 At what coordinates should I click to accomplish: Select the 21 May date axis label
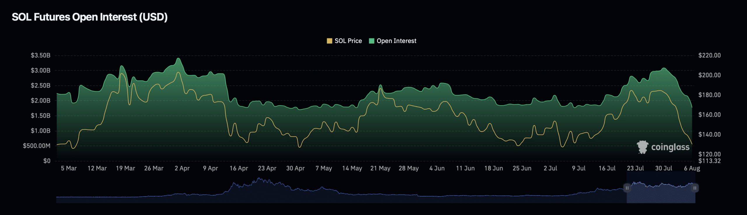[x=380, y=168]
